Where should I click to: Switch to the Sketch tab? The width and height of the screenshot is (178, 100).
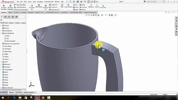[x=10, y=12]
